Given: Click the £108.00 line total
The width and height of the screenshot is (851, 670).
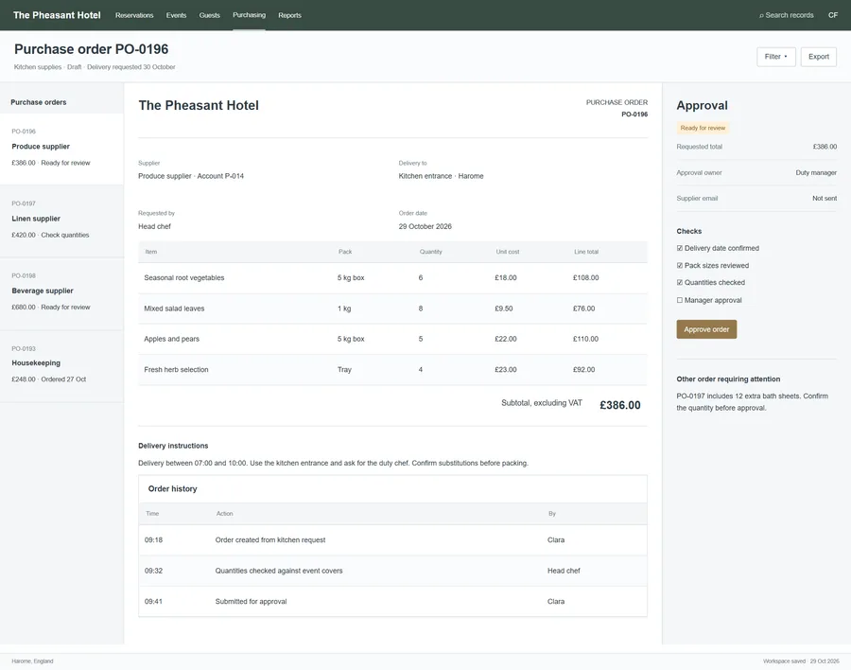Looking at the screenshot, I should coord(585,277).
